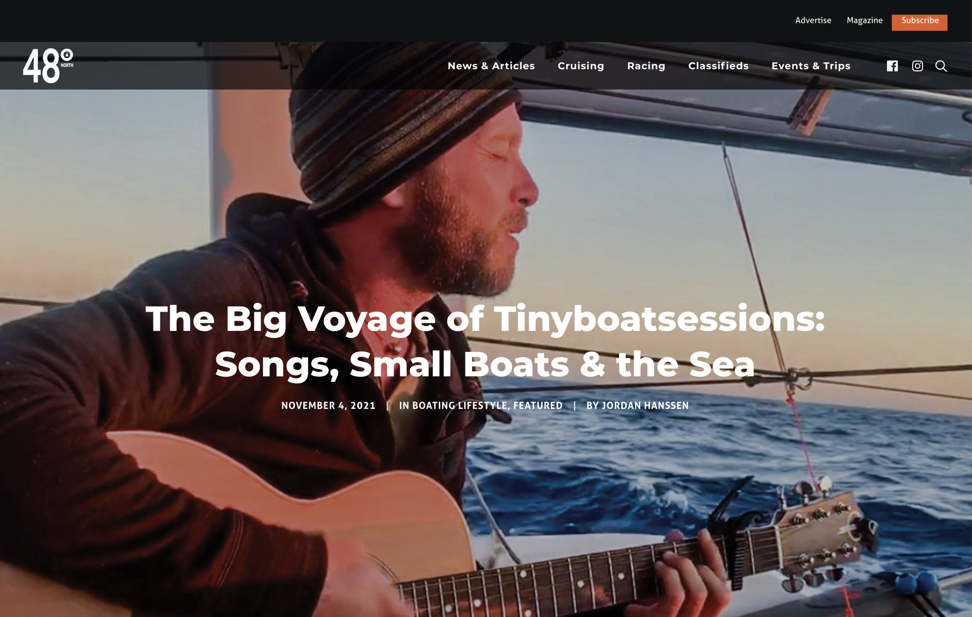Click the November 4, 2021 date
Image resolution: width=972 pixels, height=617 pixels.
(328, 405)
